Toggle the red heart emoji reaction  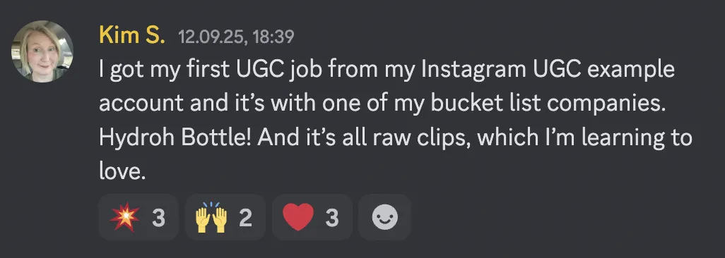(x=312, y=217)
